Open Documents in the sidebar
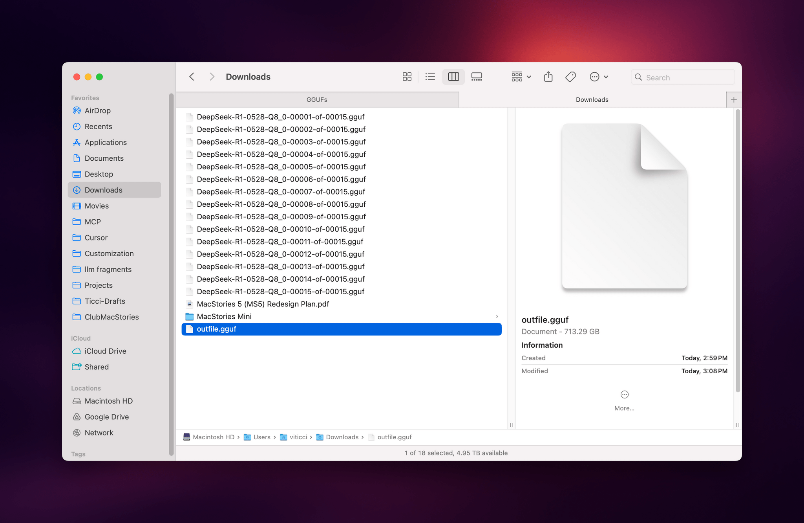The width and height of the screenshot is (804, 523). coord(114,158)
